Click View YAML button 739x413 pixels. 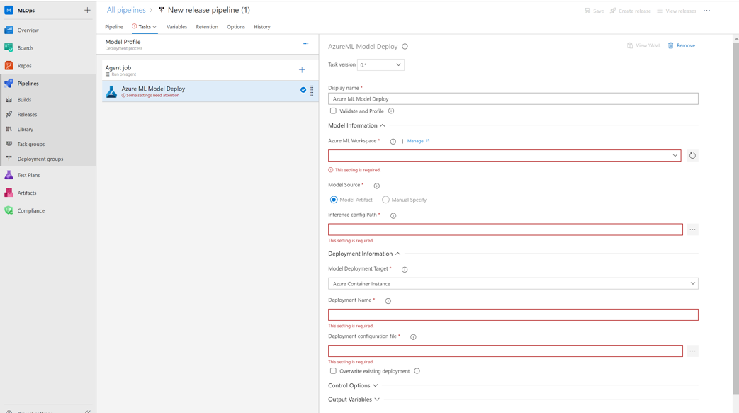pyautogui.click(x=644, y=46)
